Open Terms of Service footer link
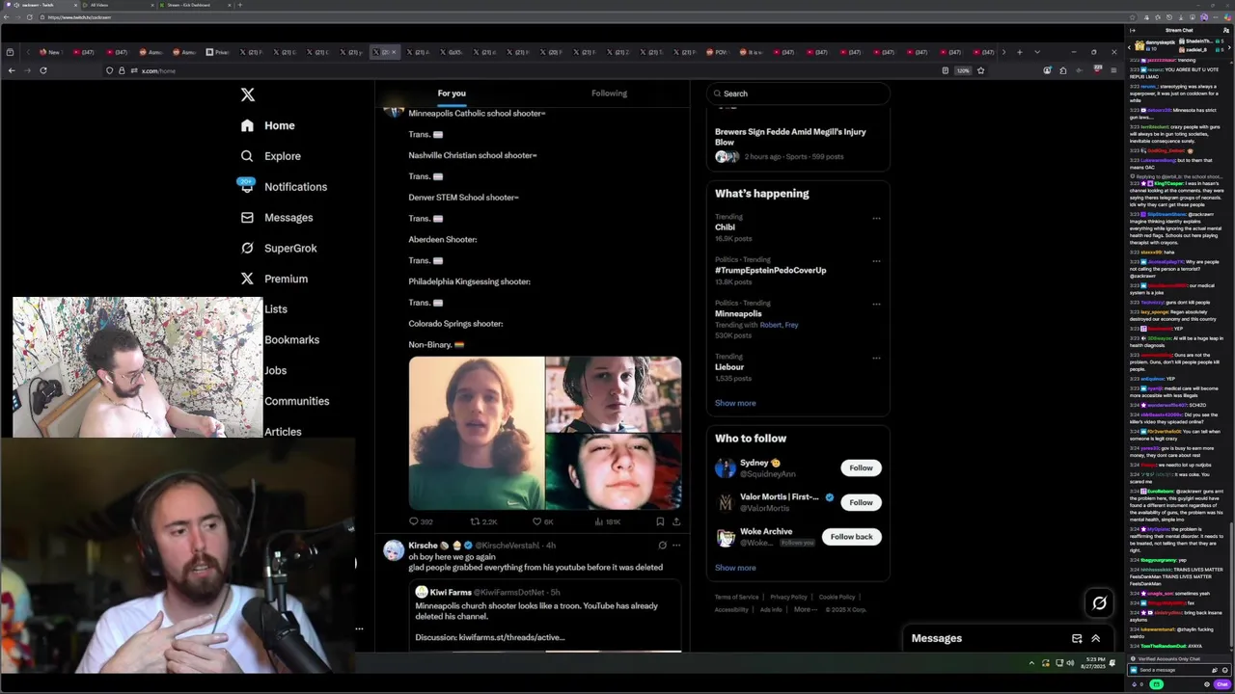The width and height of the screenshot is (1235, 694). tap(736, 598)
